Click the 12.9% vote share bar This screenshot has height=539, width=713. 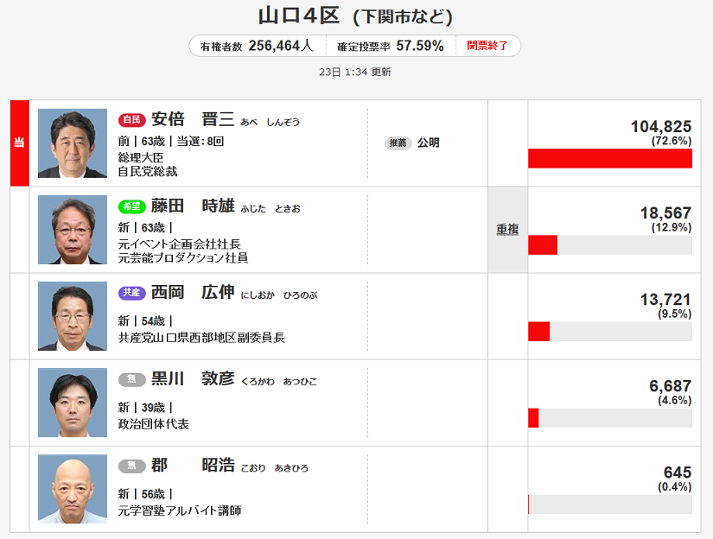[543, 245]
